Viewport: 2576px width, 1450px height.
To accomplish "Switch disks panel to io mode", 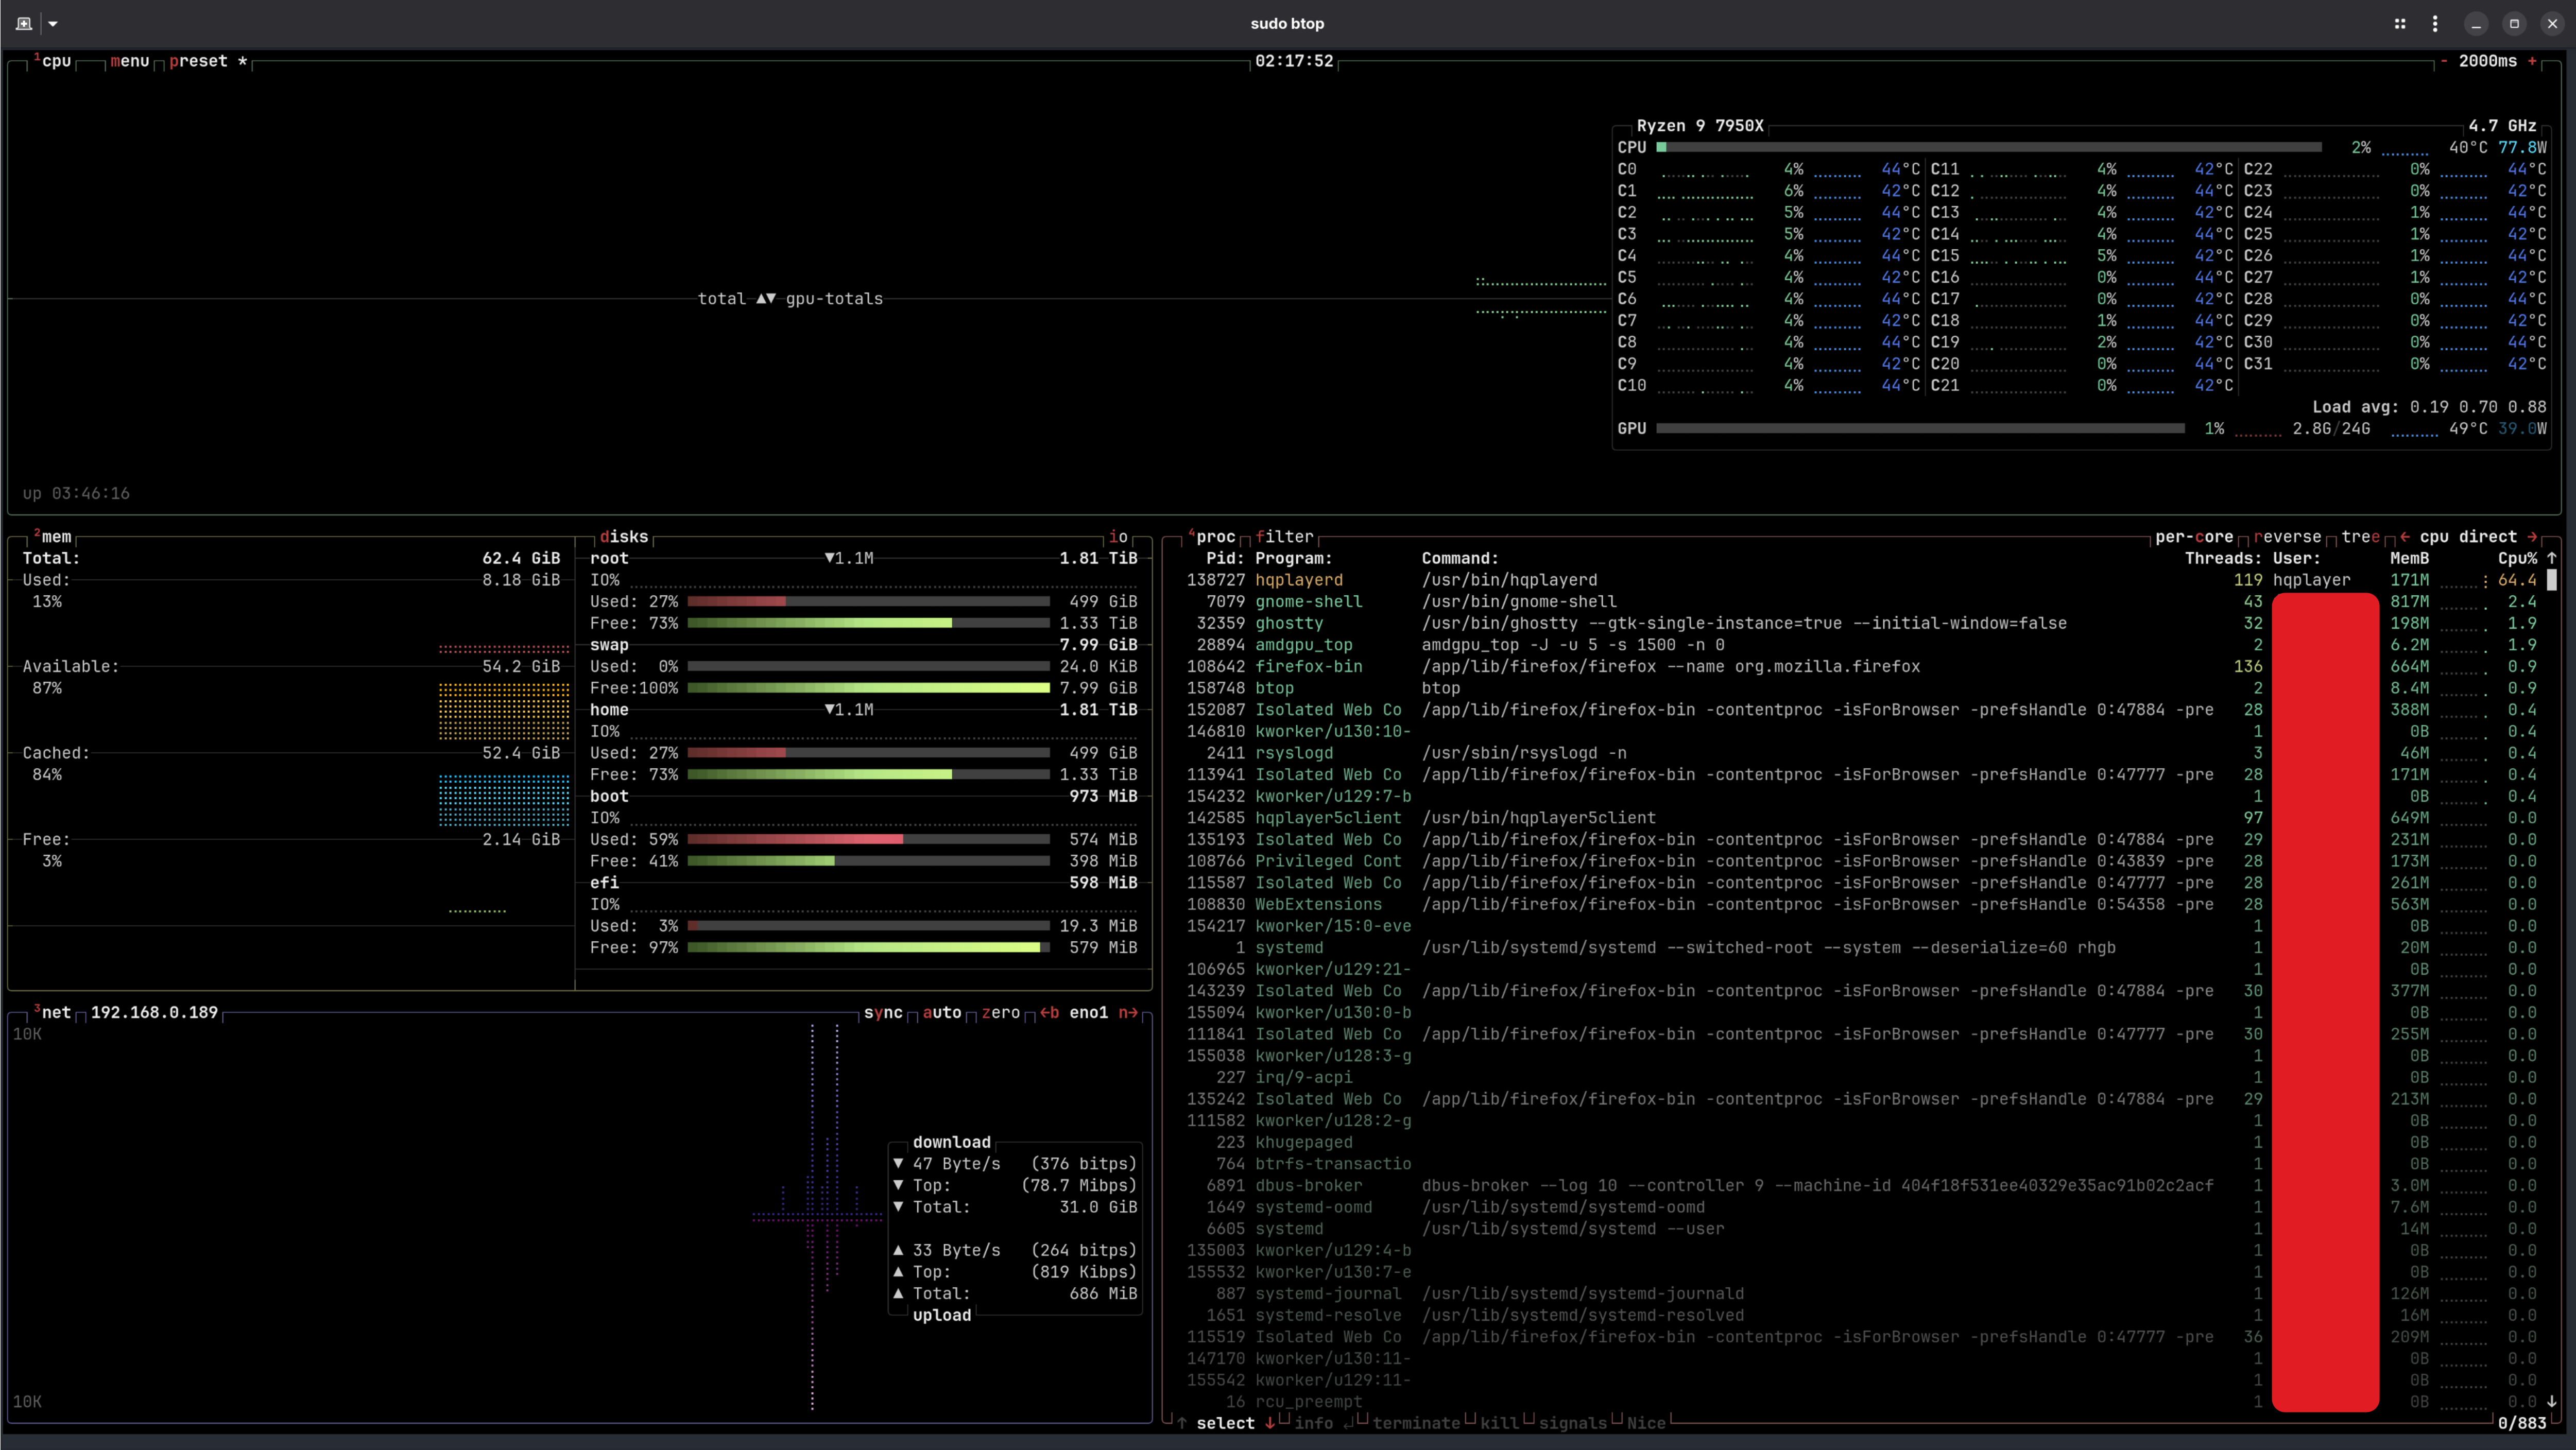I will tap(1118, 537).
